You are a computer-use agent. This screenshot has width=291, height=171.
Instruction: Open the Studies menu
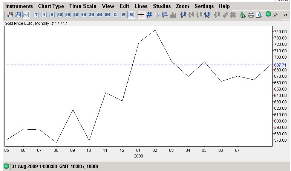click(162, 6)
